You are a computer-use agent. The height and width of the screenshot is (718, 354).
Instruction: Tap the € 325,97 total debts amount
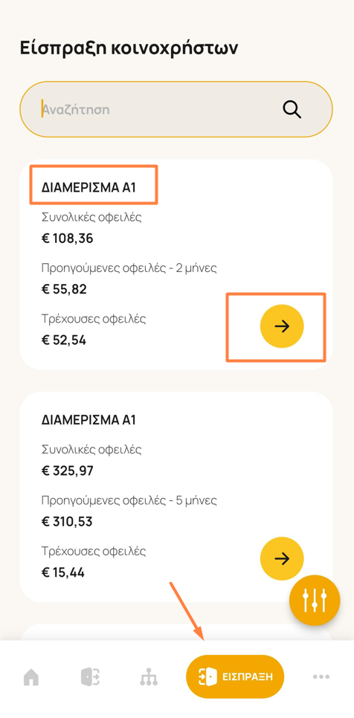click(x=67, y=470)
